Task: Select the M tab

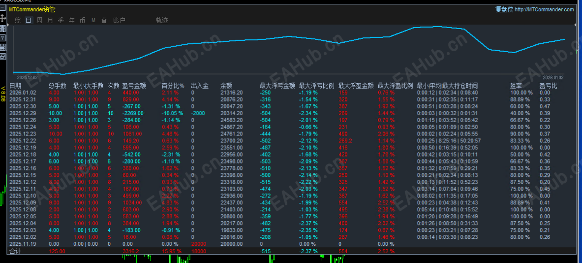Action: (93, 20)
